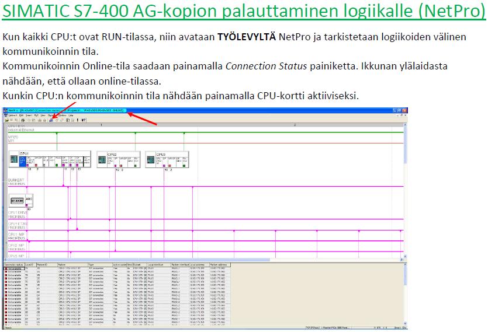This screenshot has width=488, height=332.
Task: Click the green SIMATIC S7-400 title heading
Action: (x=244, y=11)
